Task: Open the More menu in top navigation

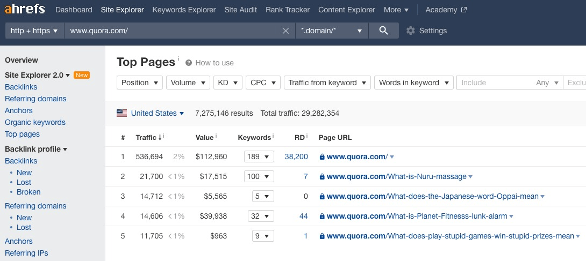Action: click(396, 10)
